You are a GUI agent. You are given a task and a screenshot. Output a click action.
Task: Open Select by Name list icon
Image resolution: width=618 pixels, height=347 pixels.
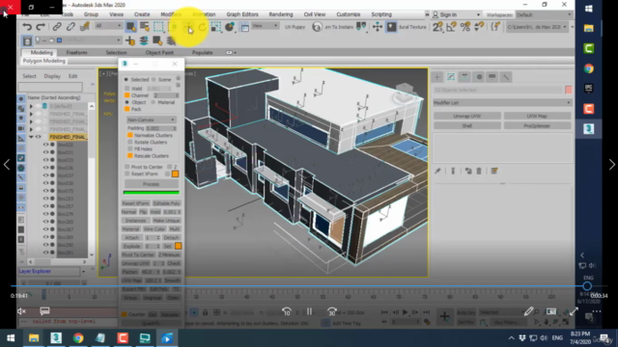point(145,27)
